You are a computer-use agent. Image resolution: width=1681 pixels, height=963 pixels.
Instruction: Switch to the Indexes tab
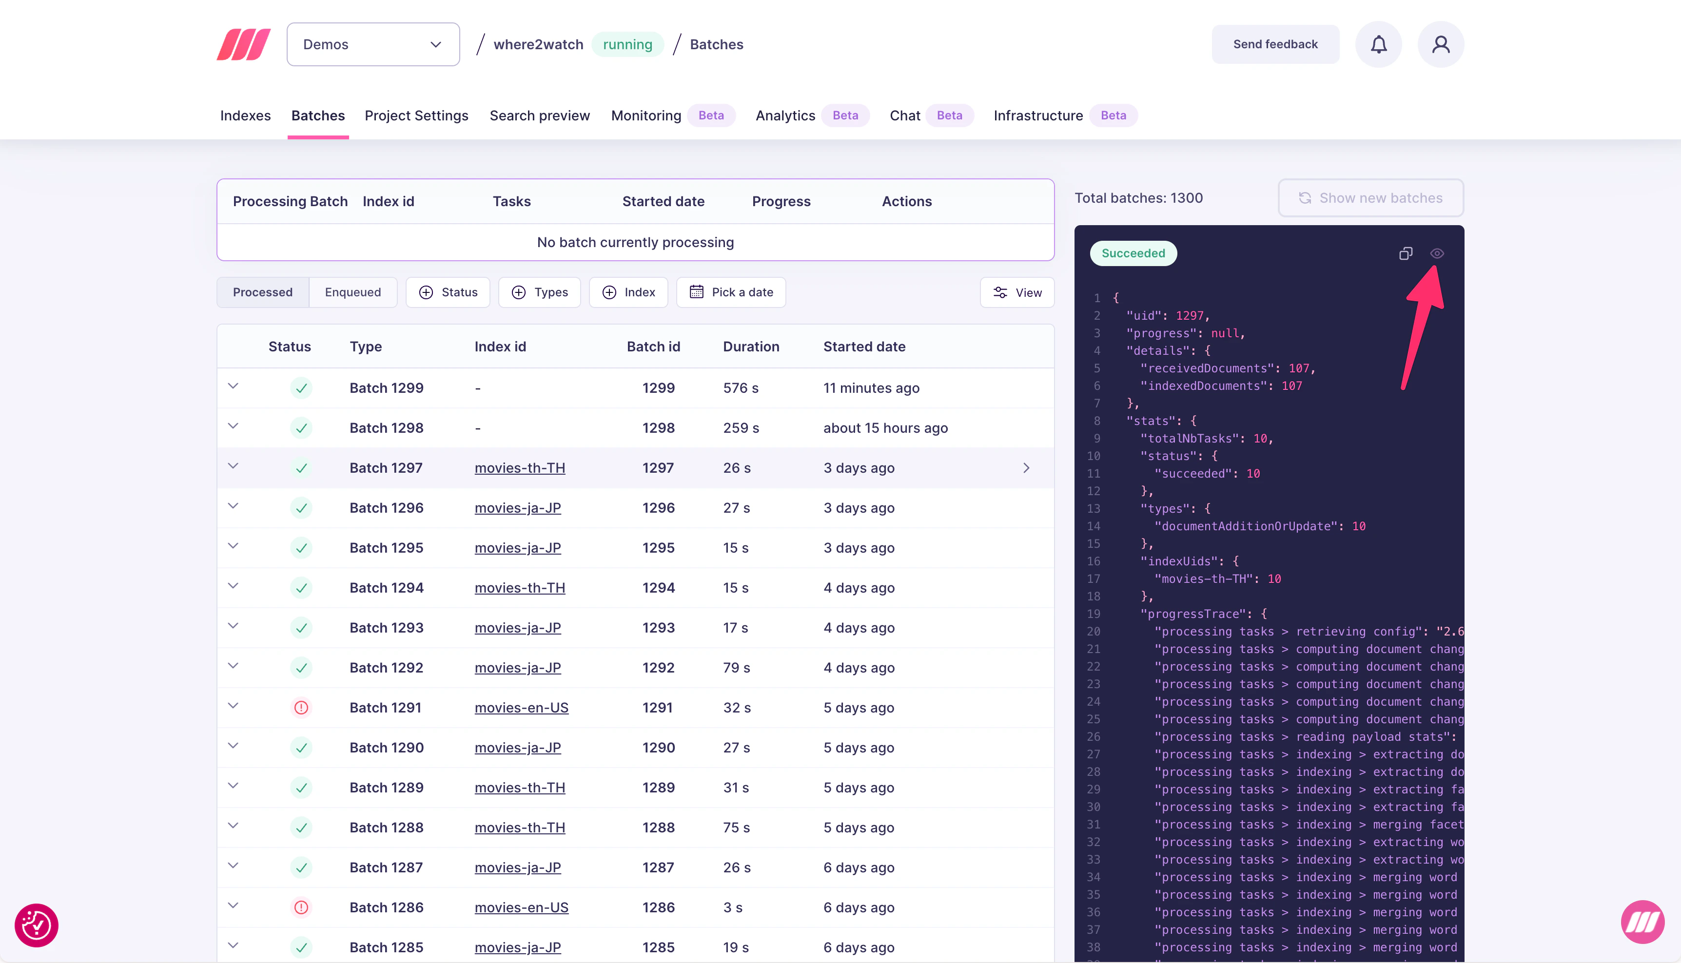(x=245, y=115)
